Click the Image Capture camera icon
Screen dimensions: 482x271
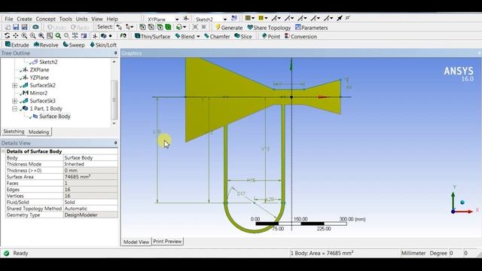(35, 27)
